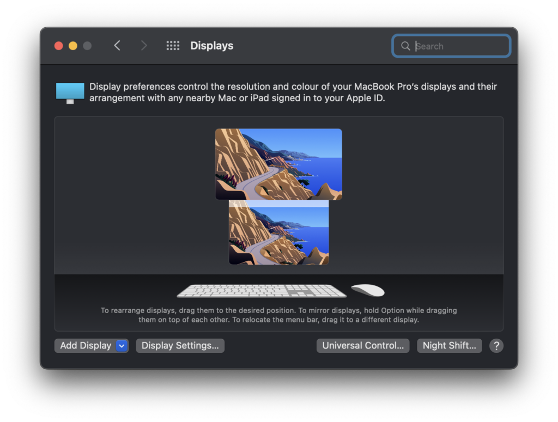Close the Displays window
The image size is (558, 422).
pos(59,46)
